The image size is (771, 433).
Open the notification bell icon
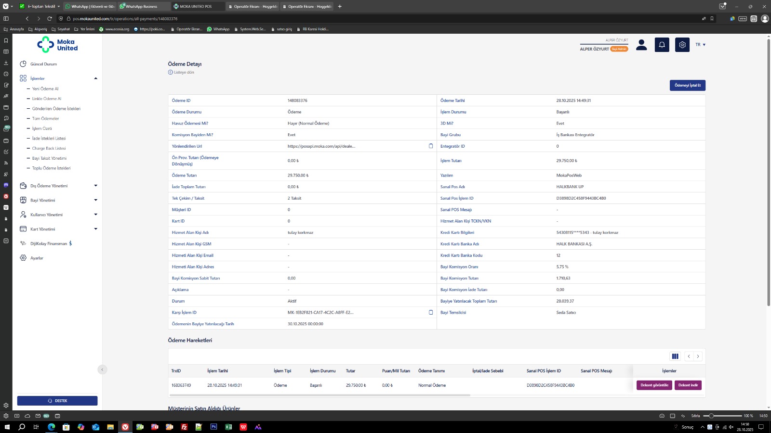tap(662, 45)
